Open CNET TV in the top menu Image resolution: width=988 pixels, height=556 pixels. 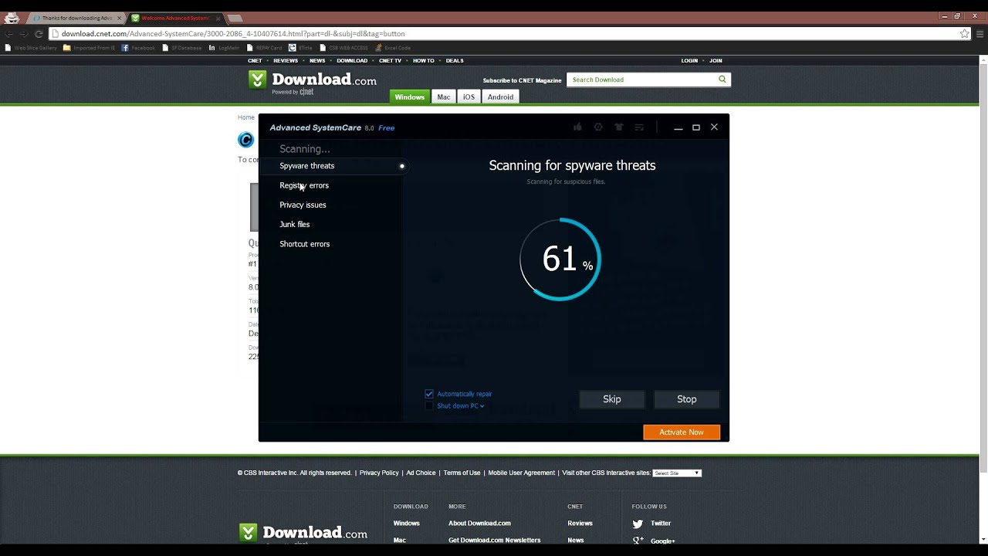coord(390,60)
